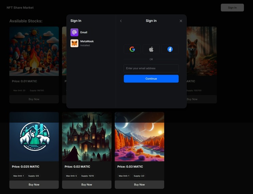
Task: Click 'Supply: 100/100' badge
Action: pyautogui.click(x=194, y=90)
